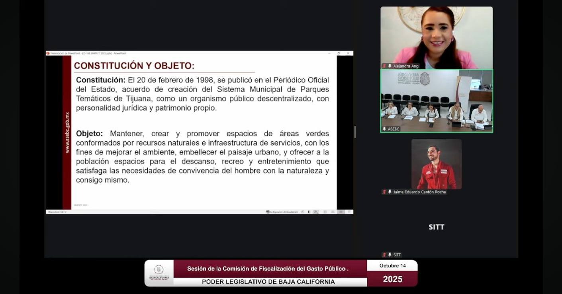
Task: Toggle muted microphone icon for Alejandra Ang
Action: pos(384,66)
